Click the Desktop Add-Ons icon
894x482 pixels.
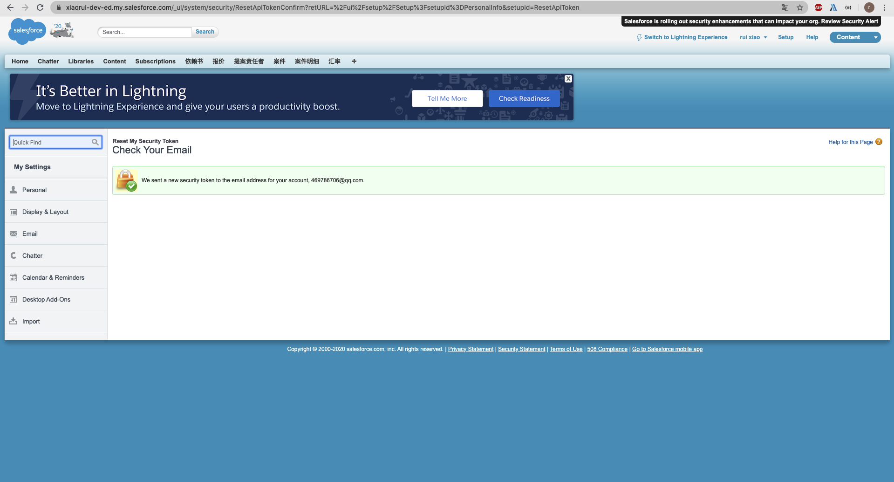point(13,299)
